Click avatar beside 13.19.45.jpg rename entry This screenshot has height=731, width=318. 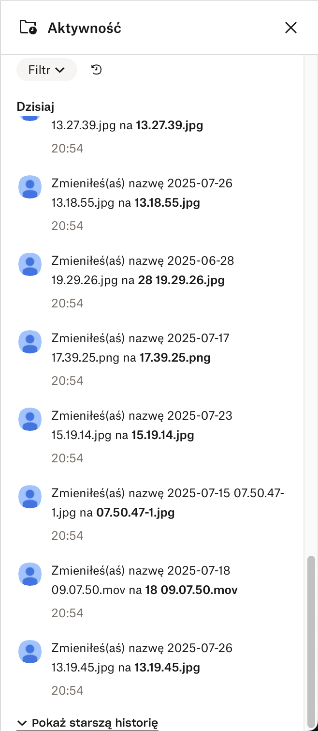point(30,652)
